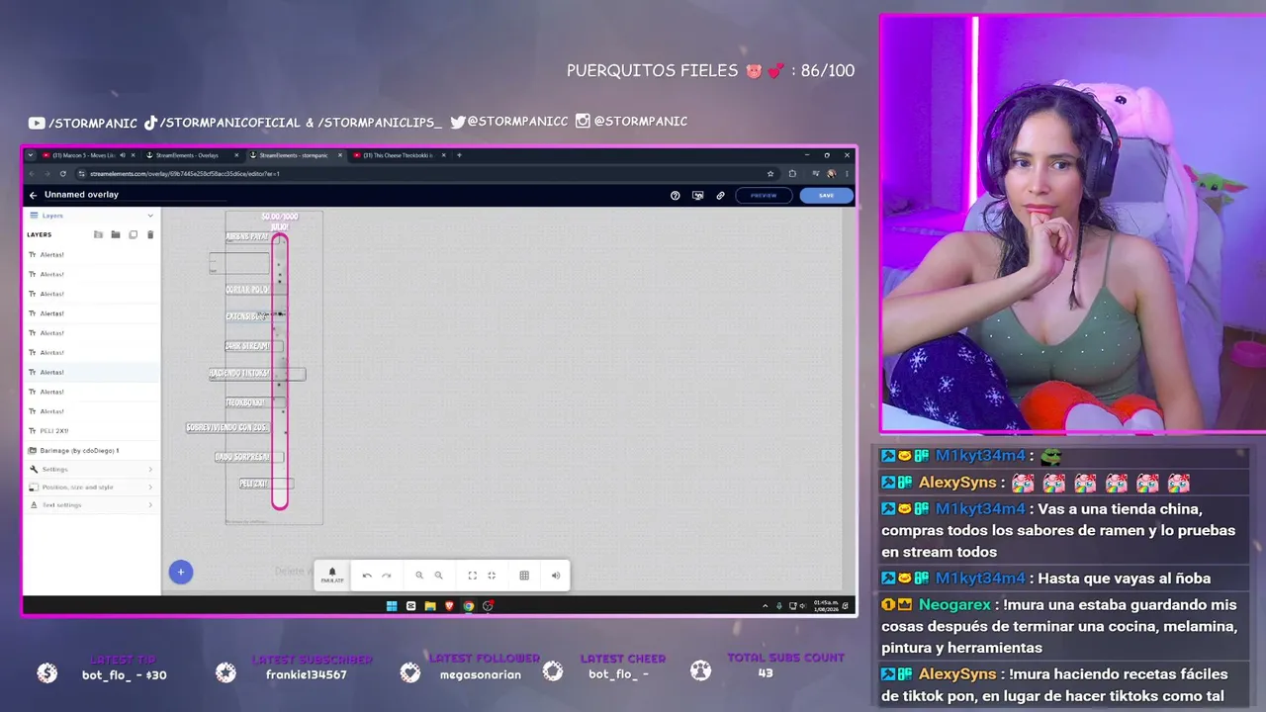Open the browser extensions menu
1266x712 pixels.
coord(792,174)
